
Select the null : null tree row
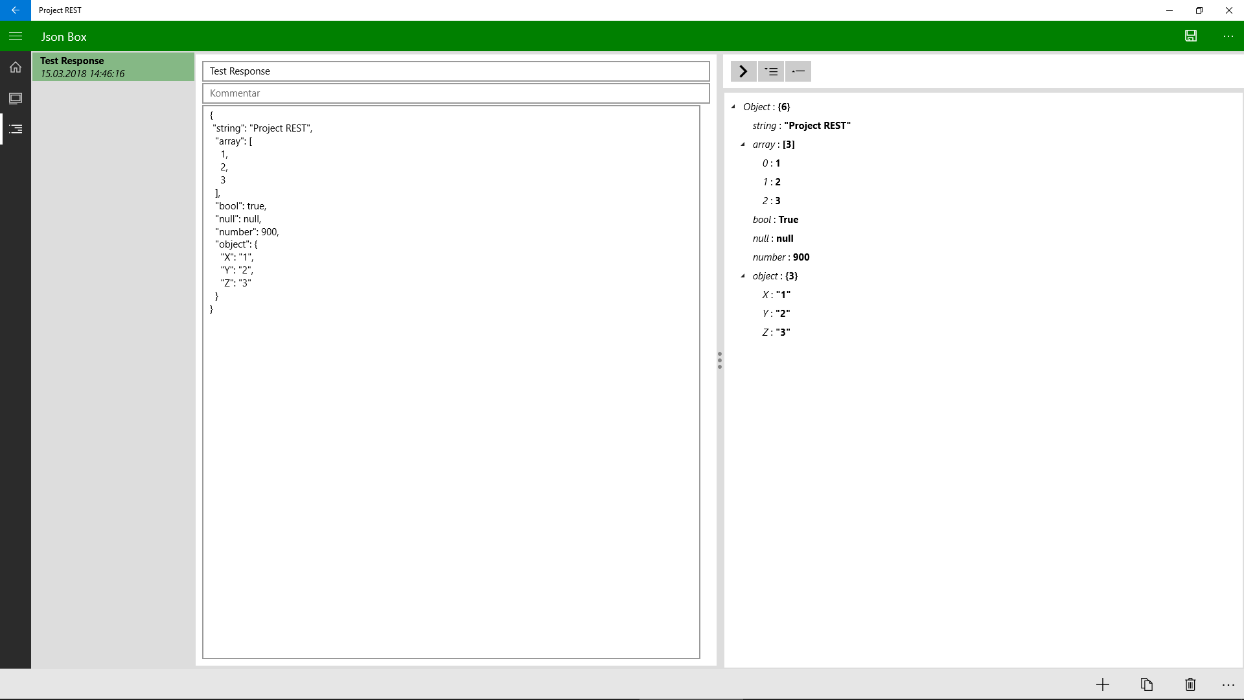pos(773,239)
